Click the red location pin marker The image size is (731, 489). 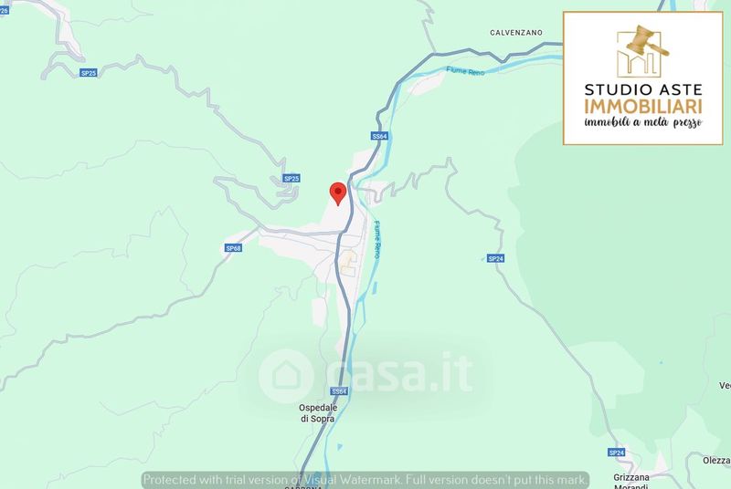coord(338,194)
